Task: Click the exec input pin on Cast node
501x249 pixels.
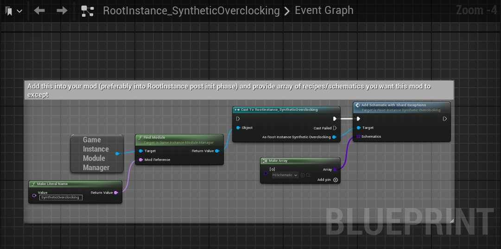Action: [x=238, y=119]
